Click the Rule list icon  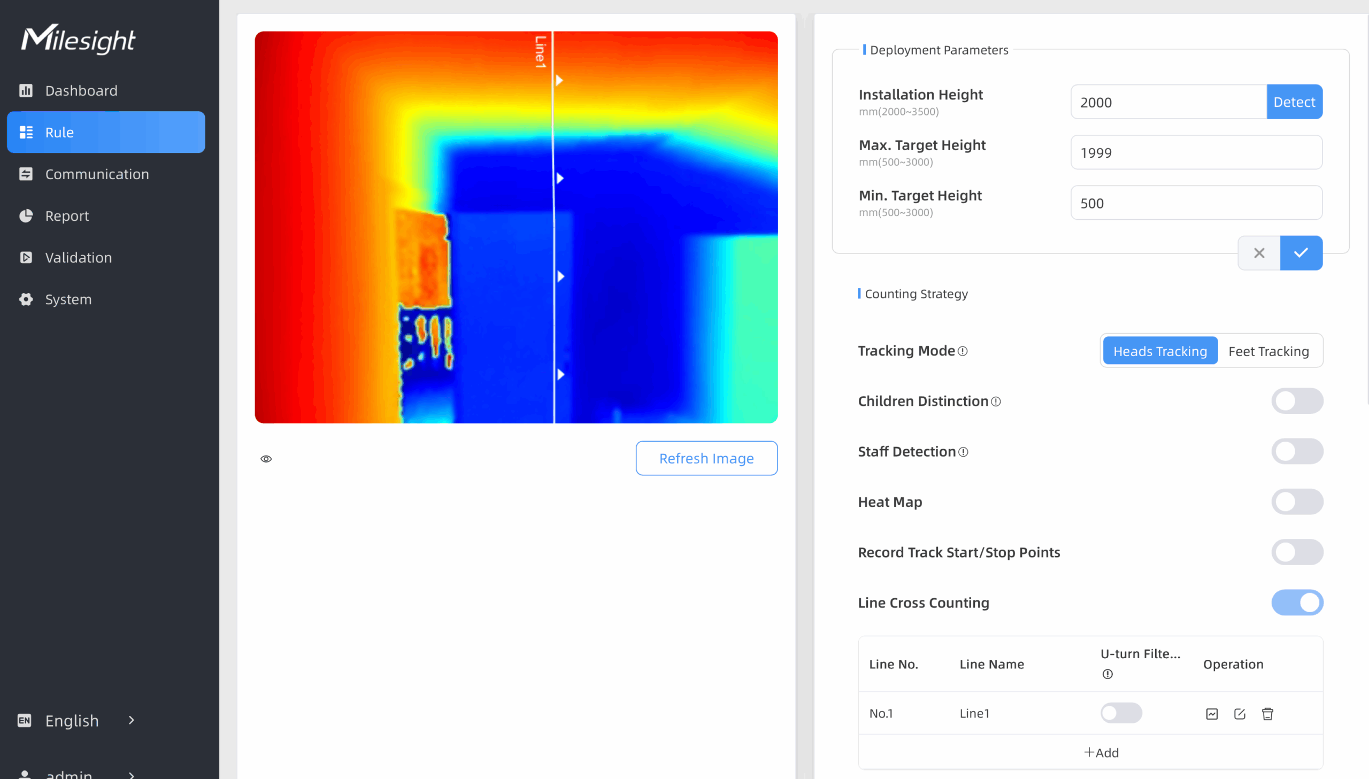[26, 132]
